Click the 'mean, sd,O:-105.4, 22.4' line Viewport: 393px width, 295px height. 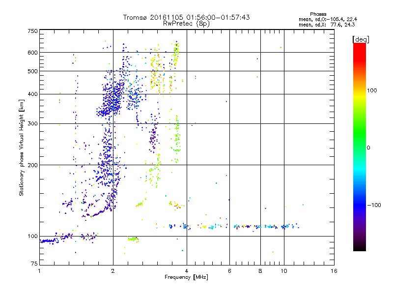pyautogui.click(x=328, y=19)
